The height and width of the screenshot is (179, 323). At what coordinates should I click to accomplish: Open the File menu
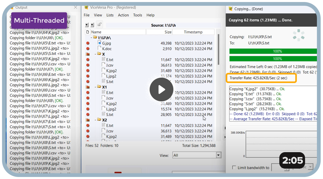[x=87, y=15]
